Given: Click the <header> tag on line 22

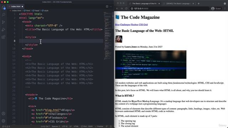Looking at the screenshot, I should (31, 95).
